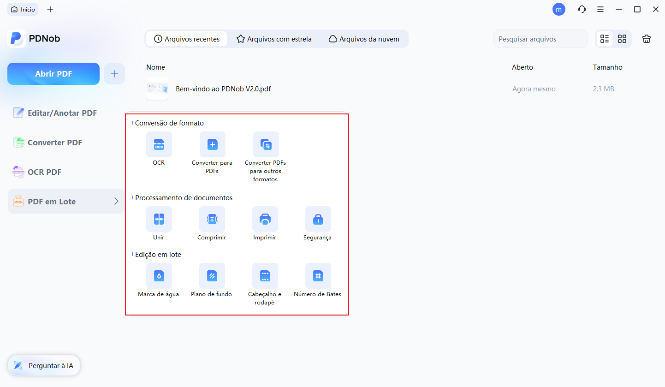Viewport: 665px width, 387px height.
Task: Launch the Unir merge tool
Action: click(159, 219)
